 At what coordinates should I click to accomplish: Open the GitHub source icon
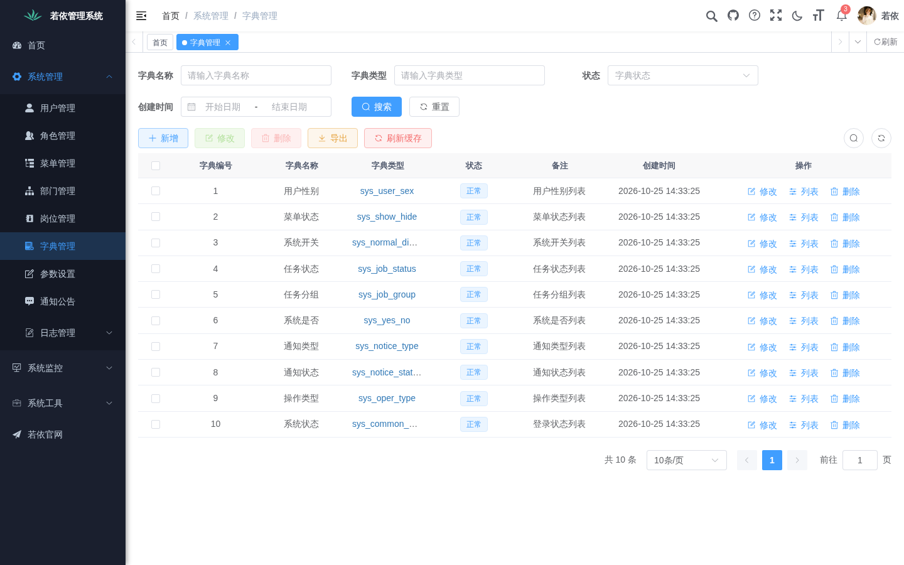pyautogui.click(x=733, y=16)
